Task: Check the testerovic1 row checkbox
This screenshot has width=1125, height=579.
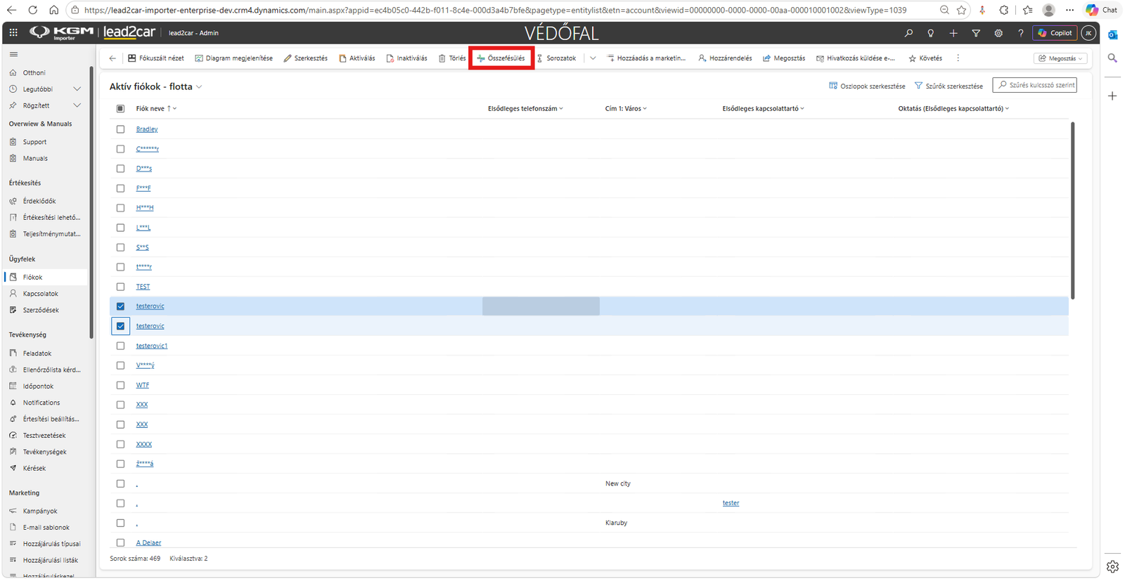Action: point(120,346)
